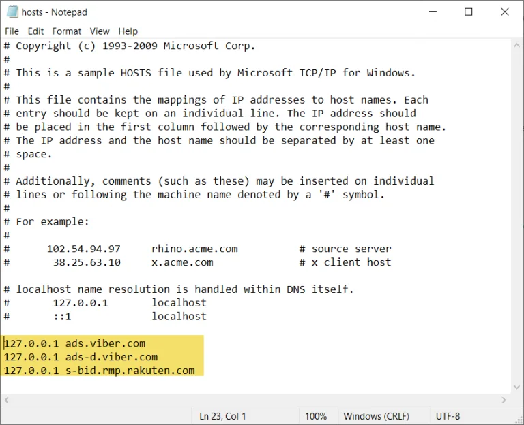Minimize the Notepad window
Screen dimensions: 524x425
tap(433, 12)
